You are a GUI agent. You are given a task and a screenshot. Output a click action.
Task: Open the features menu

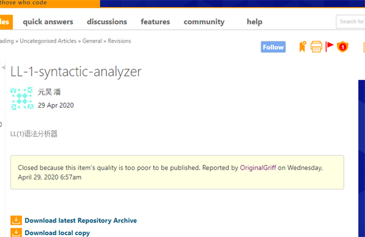tap(155, 22)
